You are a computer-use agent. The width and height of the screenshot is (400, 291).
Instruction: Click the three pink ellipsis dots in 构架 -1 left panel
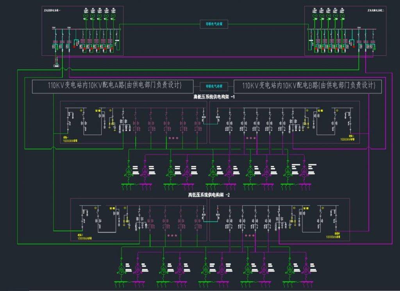click(173, 138)
